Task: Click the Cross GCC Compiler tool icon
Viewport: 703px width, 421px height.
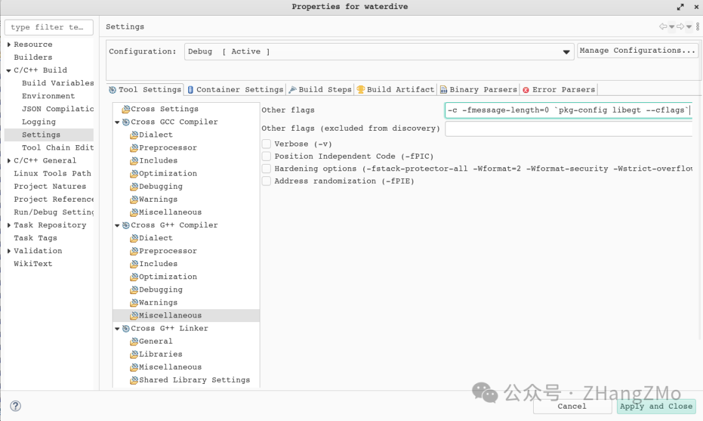Action: tap(126, 122)
